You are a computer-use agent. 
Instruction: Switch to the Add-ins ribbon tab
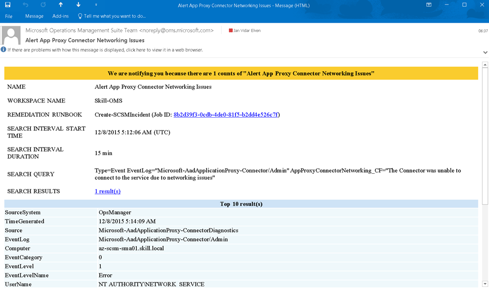tap(61, 16)
